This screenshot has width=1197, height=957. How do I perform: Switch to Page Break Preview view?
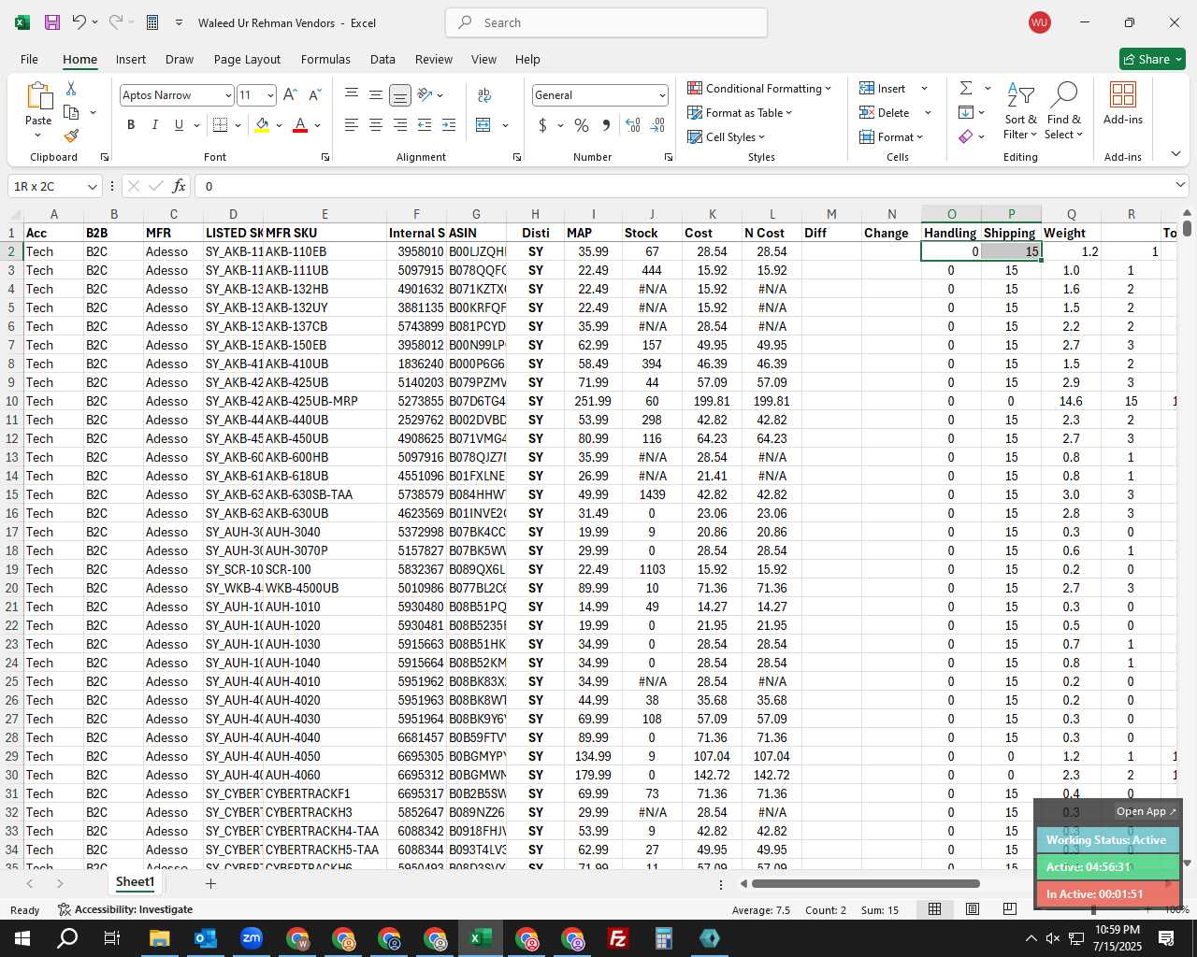[x=1009, y=909]
